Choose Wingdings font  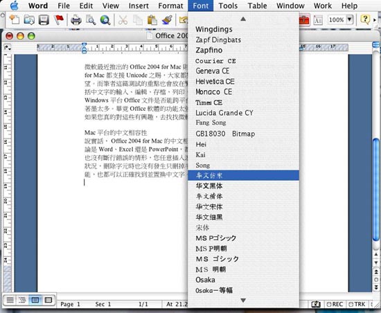coord(243,29)
